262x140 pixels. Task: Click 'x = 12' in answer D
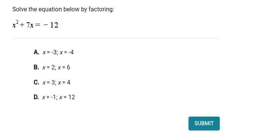click(x=67, y=97)
